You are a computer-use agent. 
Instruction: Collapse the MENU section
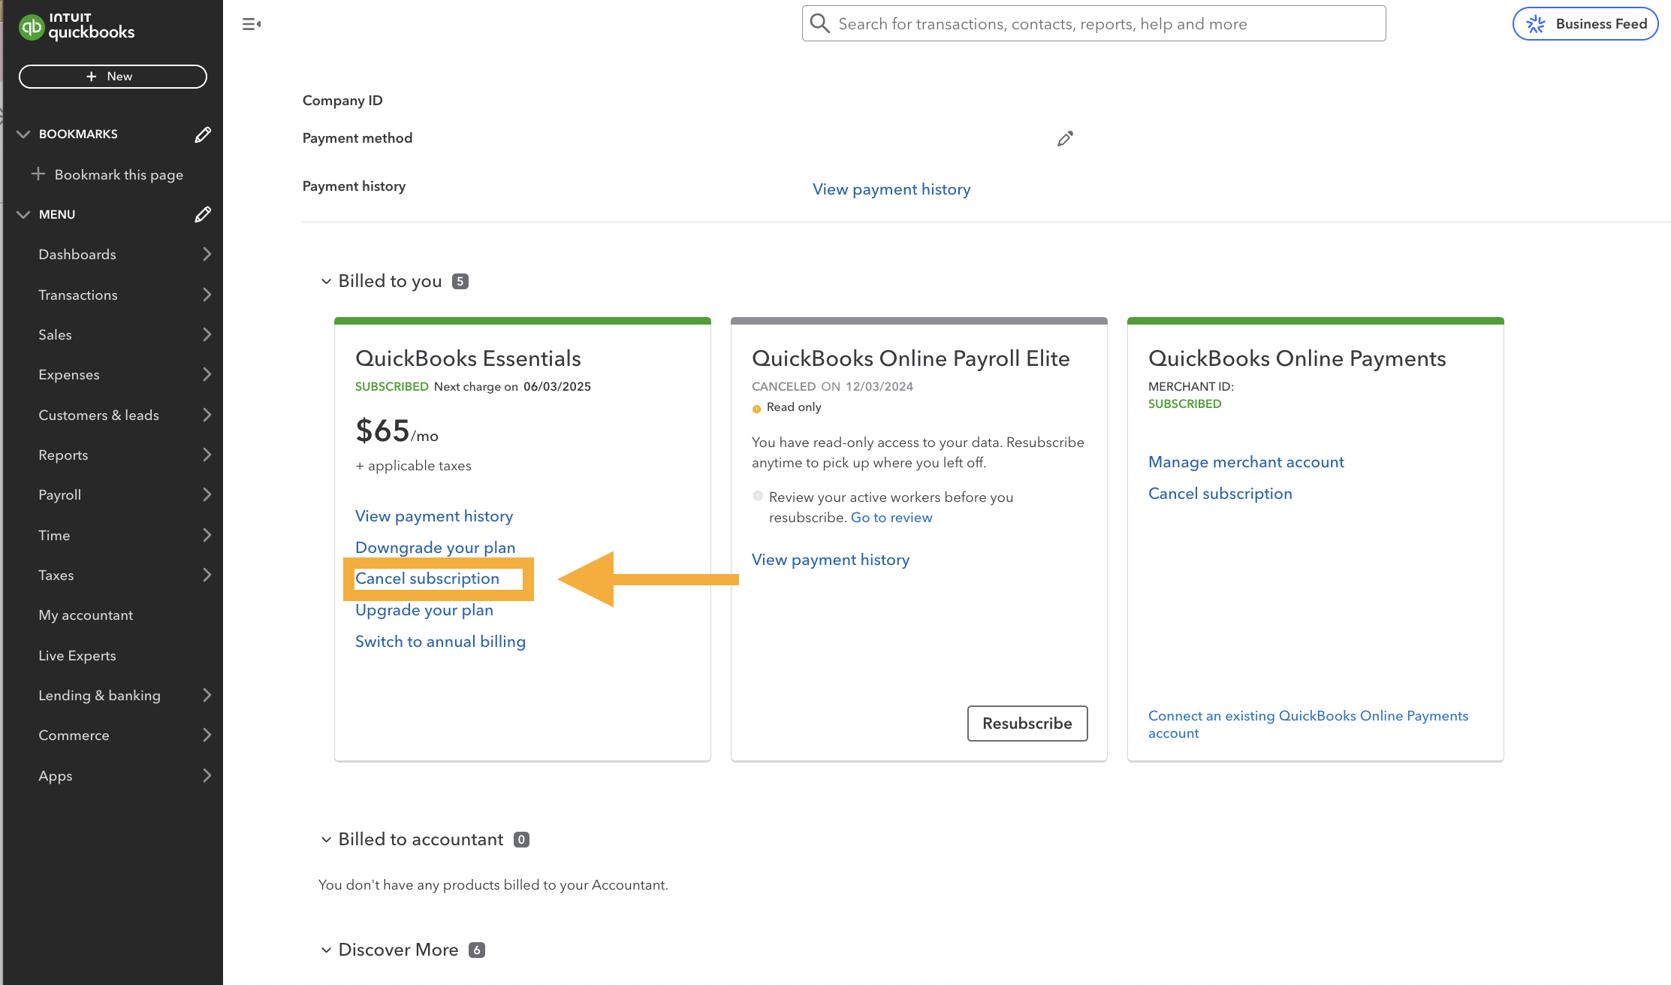[x=23, y=215]
